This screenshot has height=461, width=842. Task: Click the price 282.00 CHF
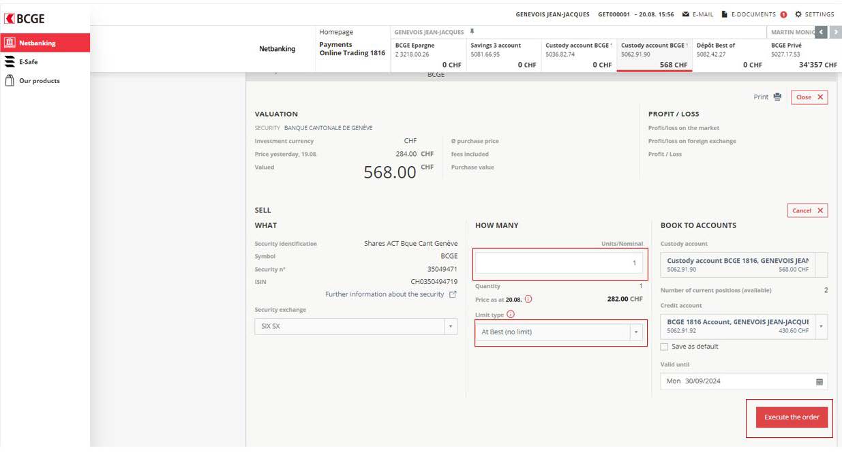click(625, 299)
